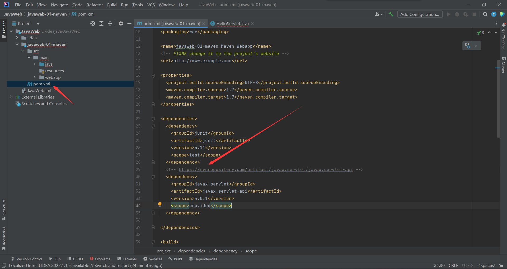The image size is (507, 269).
Task: Click the IDE update arrow icon
Action: click(494, 14)
